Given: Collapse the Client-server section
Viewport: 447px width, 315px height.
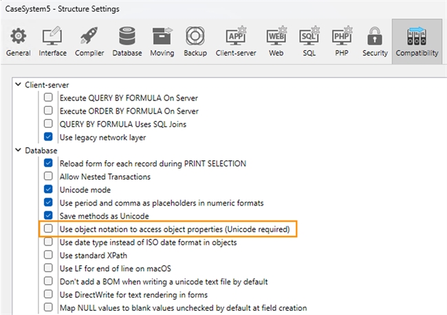Looking at the screenshot, I should coord(18,85).
